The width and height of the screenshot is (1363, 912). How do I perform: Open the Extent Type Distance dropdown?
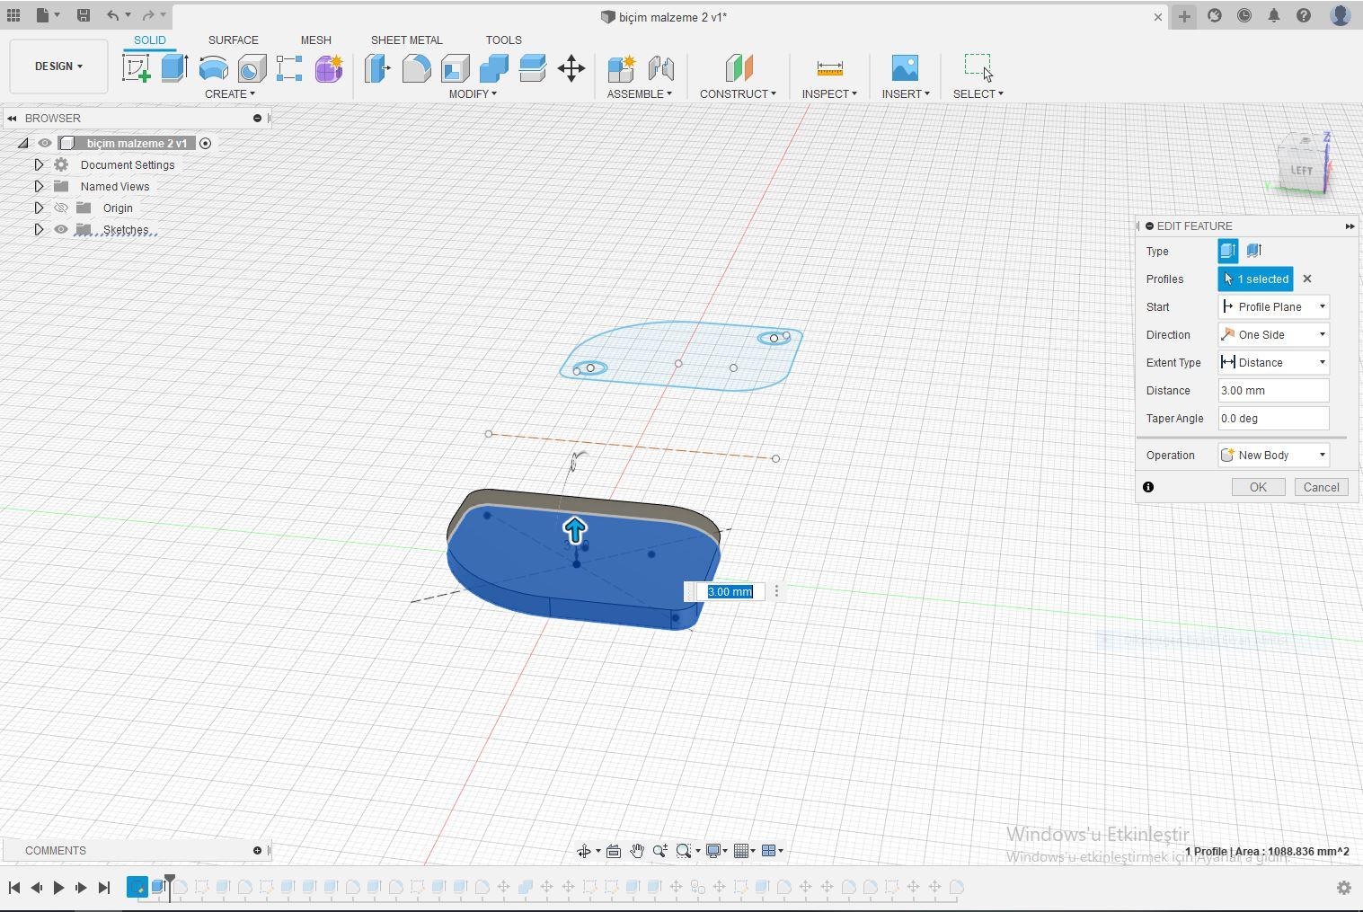tap(1273, 362)
